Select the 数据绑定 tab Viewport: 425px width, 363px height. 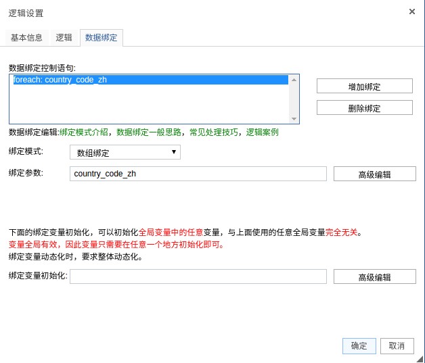click(x=101, y=38)
